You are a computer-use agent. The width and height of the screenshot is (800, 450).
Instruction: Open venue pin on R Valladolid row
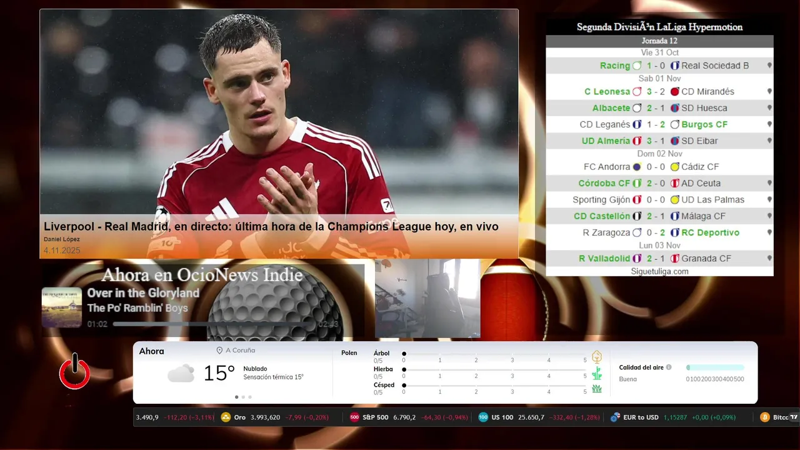tap(769, 258)
